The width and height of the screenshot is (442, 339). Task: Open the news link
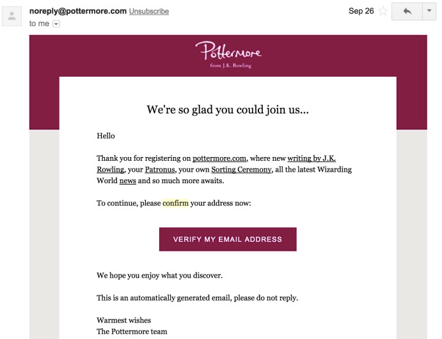[x=128, y=181]
